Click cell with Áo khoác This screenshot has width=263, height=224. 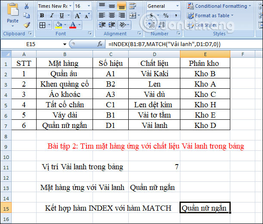(65, 94)
